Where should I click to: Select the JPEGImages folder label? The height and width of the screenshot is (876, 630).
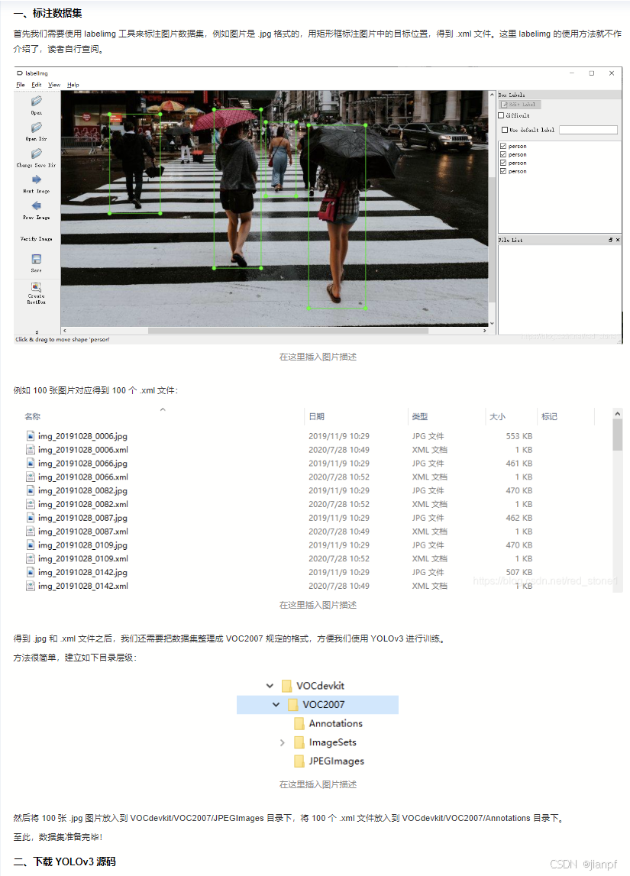337,761
